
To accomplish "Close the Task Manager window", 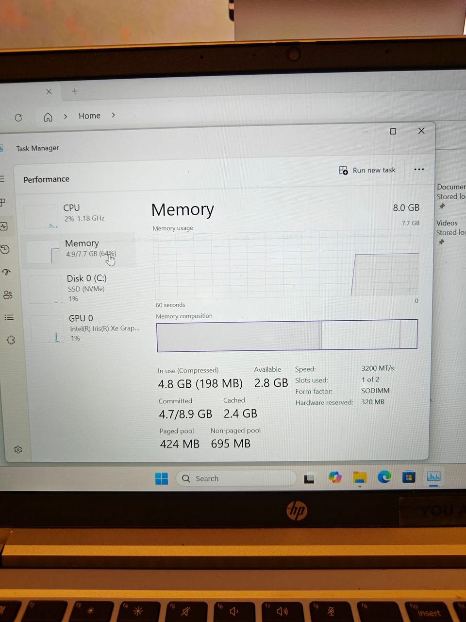I will 421,131.
